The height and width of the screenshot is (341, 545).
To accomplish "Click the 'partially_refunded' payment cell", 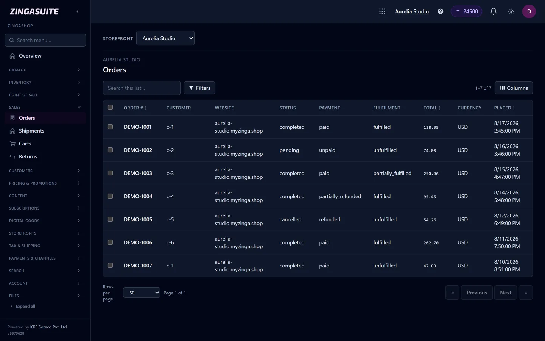I will (340, 196).
